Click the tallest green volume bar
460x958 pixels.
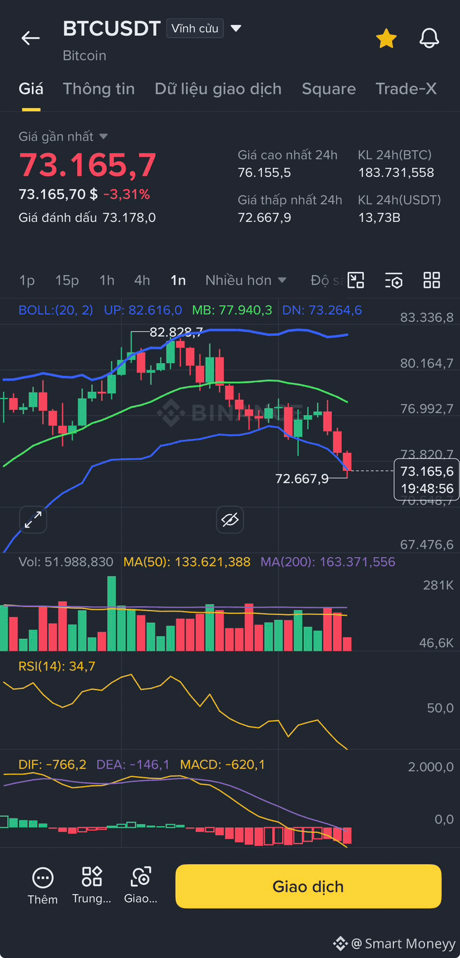pyautogui.click(x=112, y=613)
